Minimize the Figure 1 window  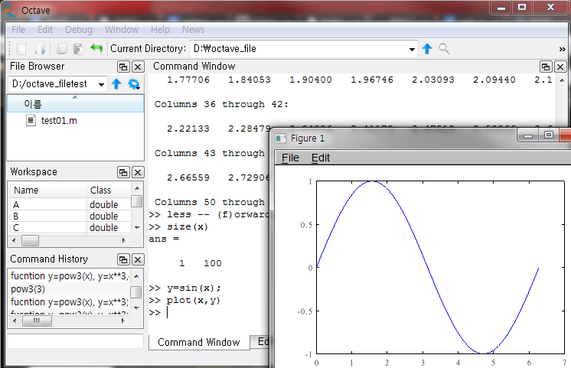pyautogui.click(x=528, y=136)
